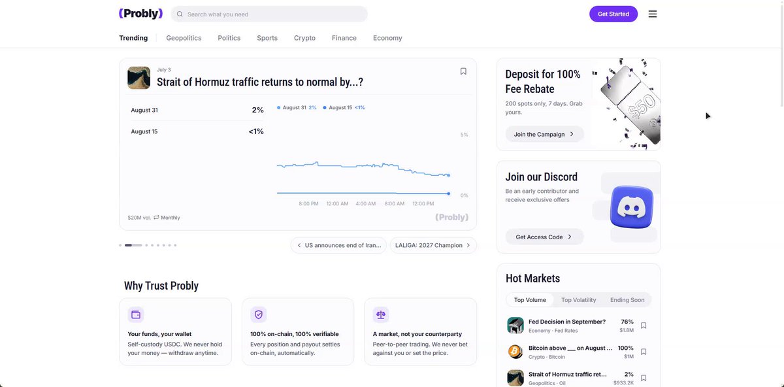Click the August 31 chart legend entry
Image resolution: width=784 pixels, height=387 pixels.
pos(297,107)
